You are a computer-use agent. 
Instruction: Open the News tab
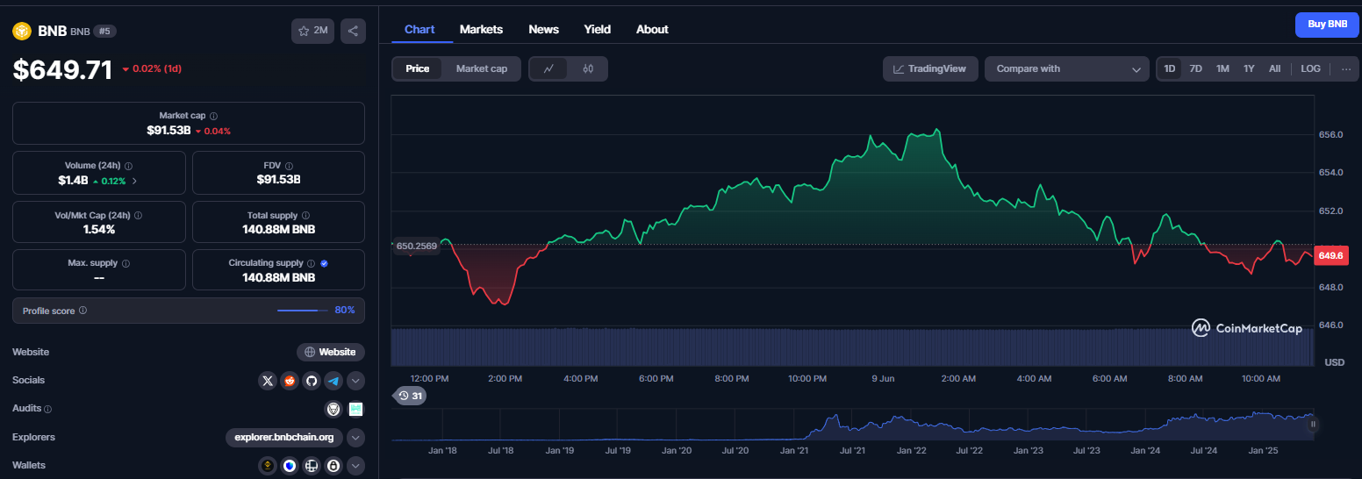(543, 29)
